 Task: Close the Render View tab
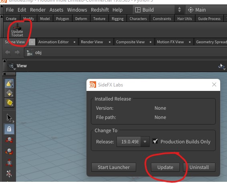(x=110, y=42)
